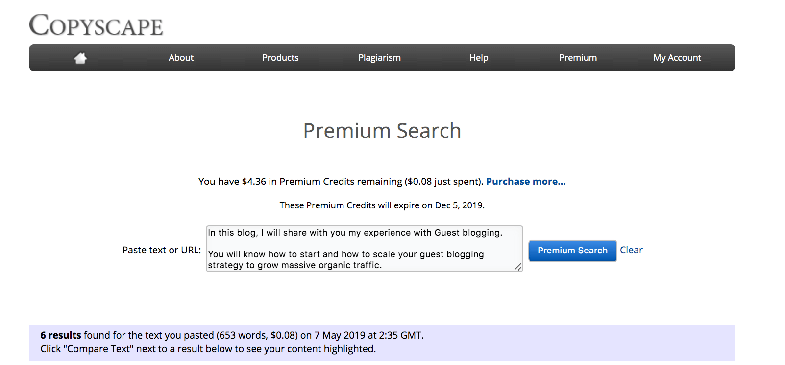Follow the "Purchase more..." link
This screenshot has width=785, height=365.
pos(526,182)
